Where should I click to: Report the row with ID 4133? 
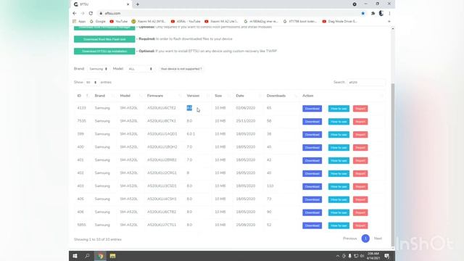pos(360,109)
